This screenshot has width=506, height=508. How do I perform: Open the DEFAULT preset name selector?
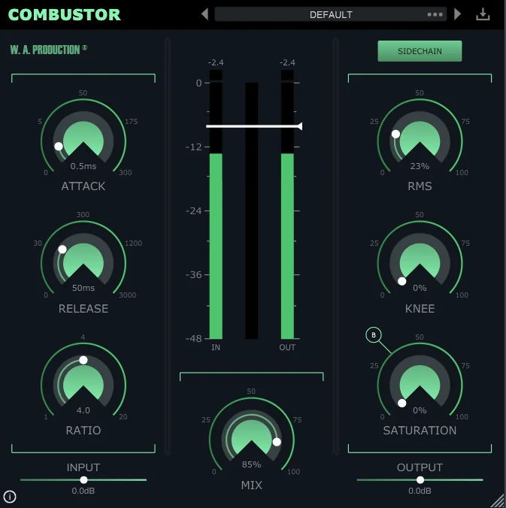coord(331,14)
